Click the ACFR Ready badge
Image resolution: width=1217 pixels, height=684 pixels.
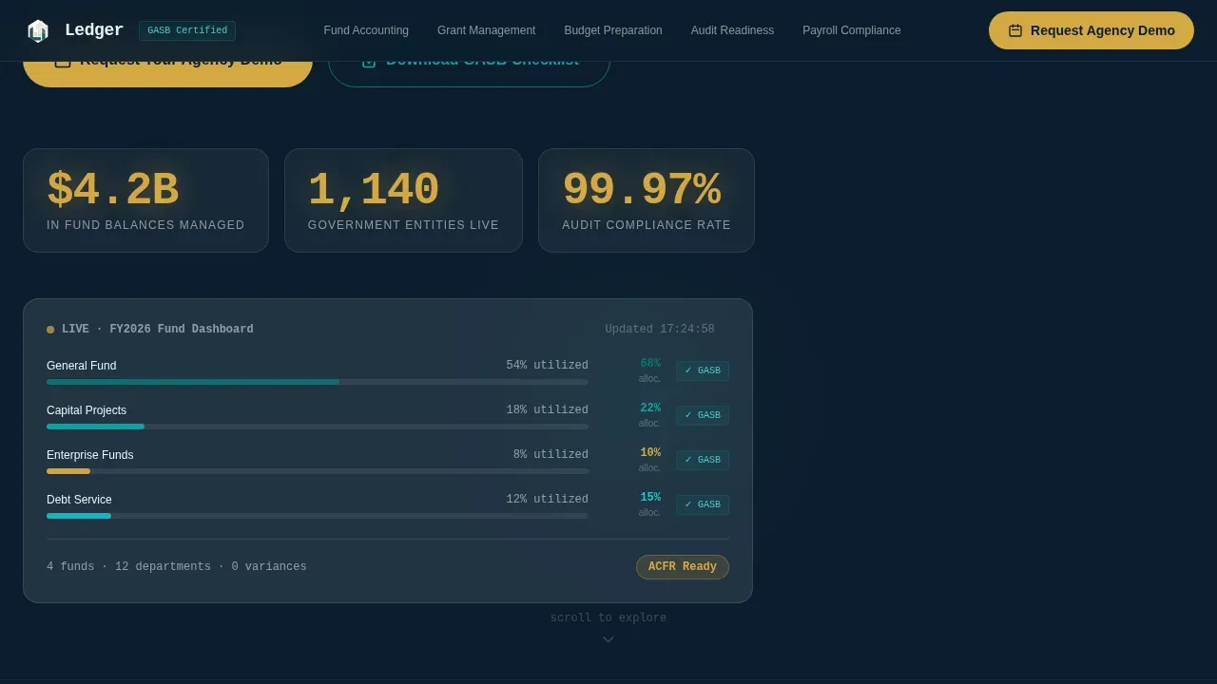(x=683, y=567)
